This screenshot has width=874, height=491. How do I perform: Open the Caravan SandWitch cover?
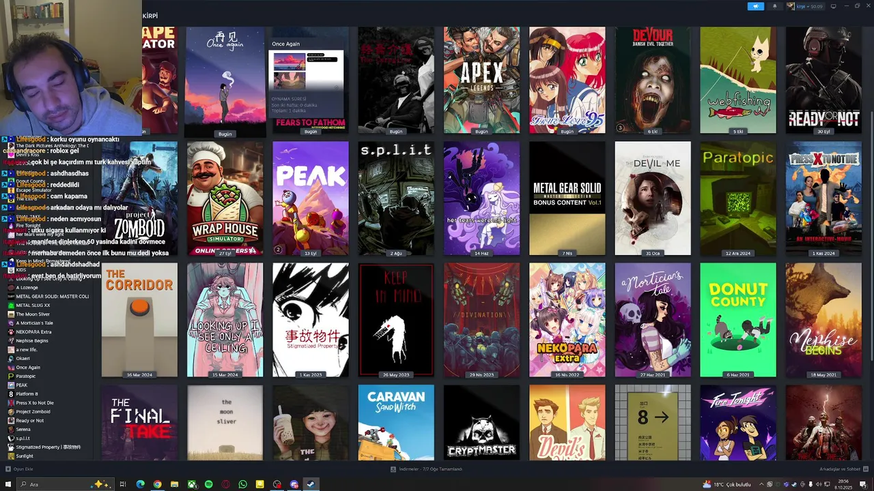pos(396,422)
